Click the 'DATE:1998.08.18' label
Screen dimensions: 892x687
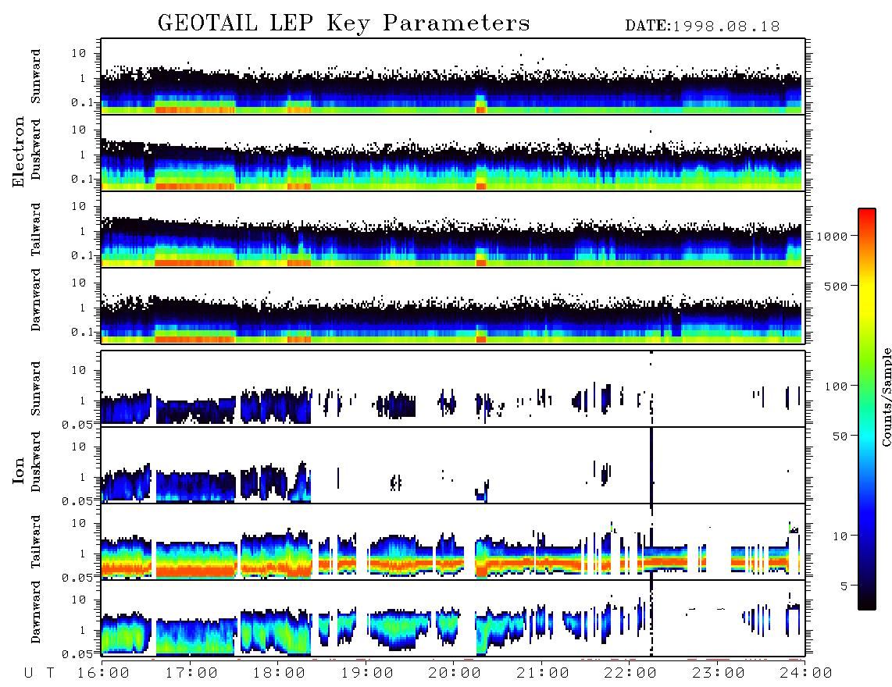tap(702, 27)
